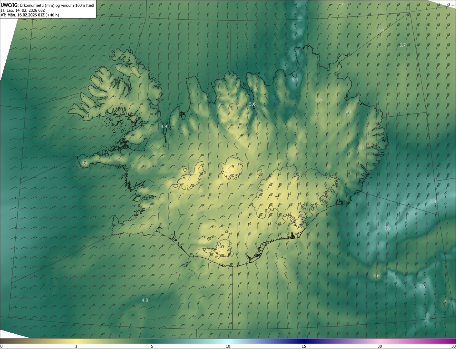Click the '4.8' precipitation value on the map
This screenshot has width=456, height=349.
(x=145, y=300)
